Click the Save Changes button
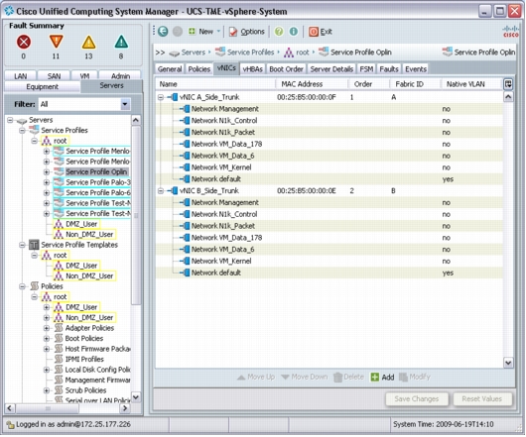 pos(417,398)
